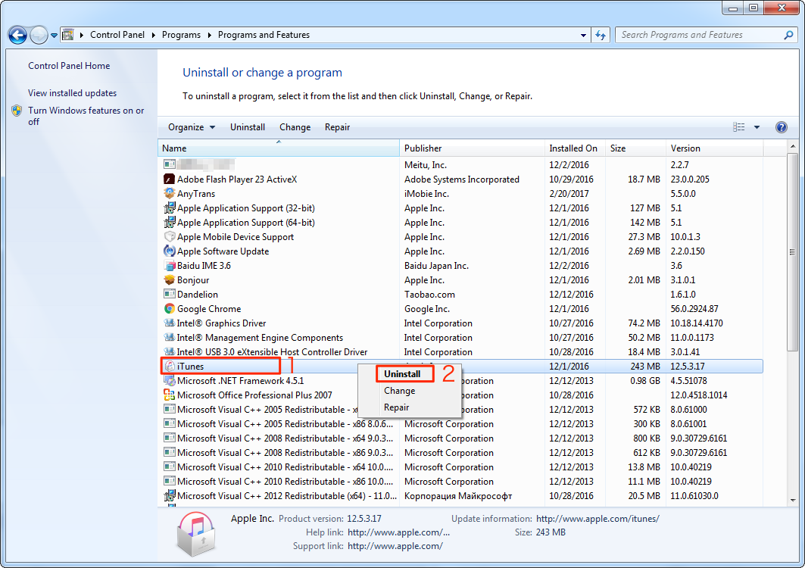This screenshot has width=805, height=568.
Task: Select the AnyTrans program icon
Action: (x=169, y=194)
